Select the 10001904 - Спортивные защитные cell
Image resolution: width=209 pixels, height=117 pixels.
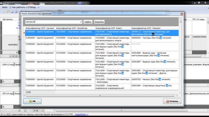coord(155,87)
